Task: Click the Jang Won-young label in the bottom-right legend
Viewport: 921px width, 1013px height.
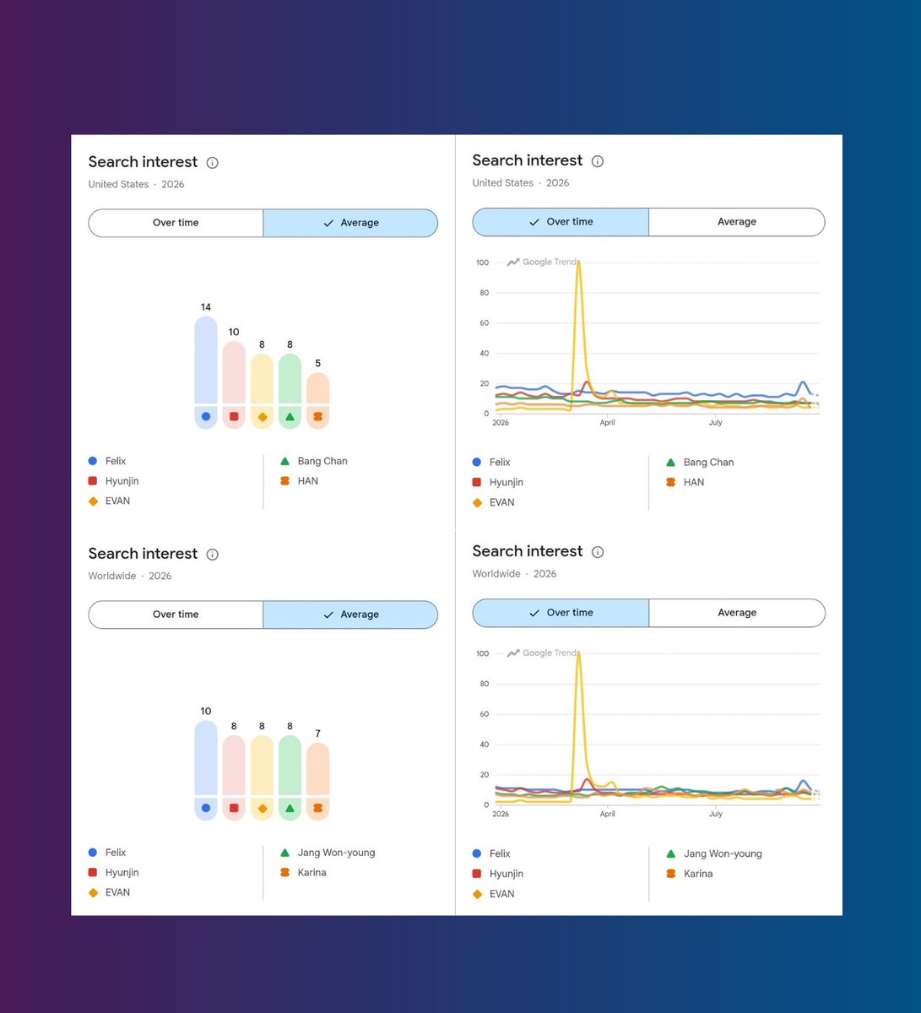Action: pos(723,853)
